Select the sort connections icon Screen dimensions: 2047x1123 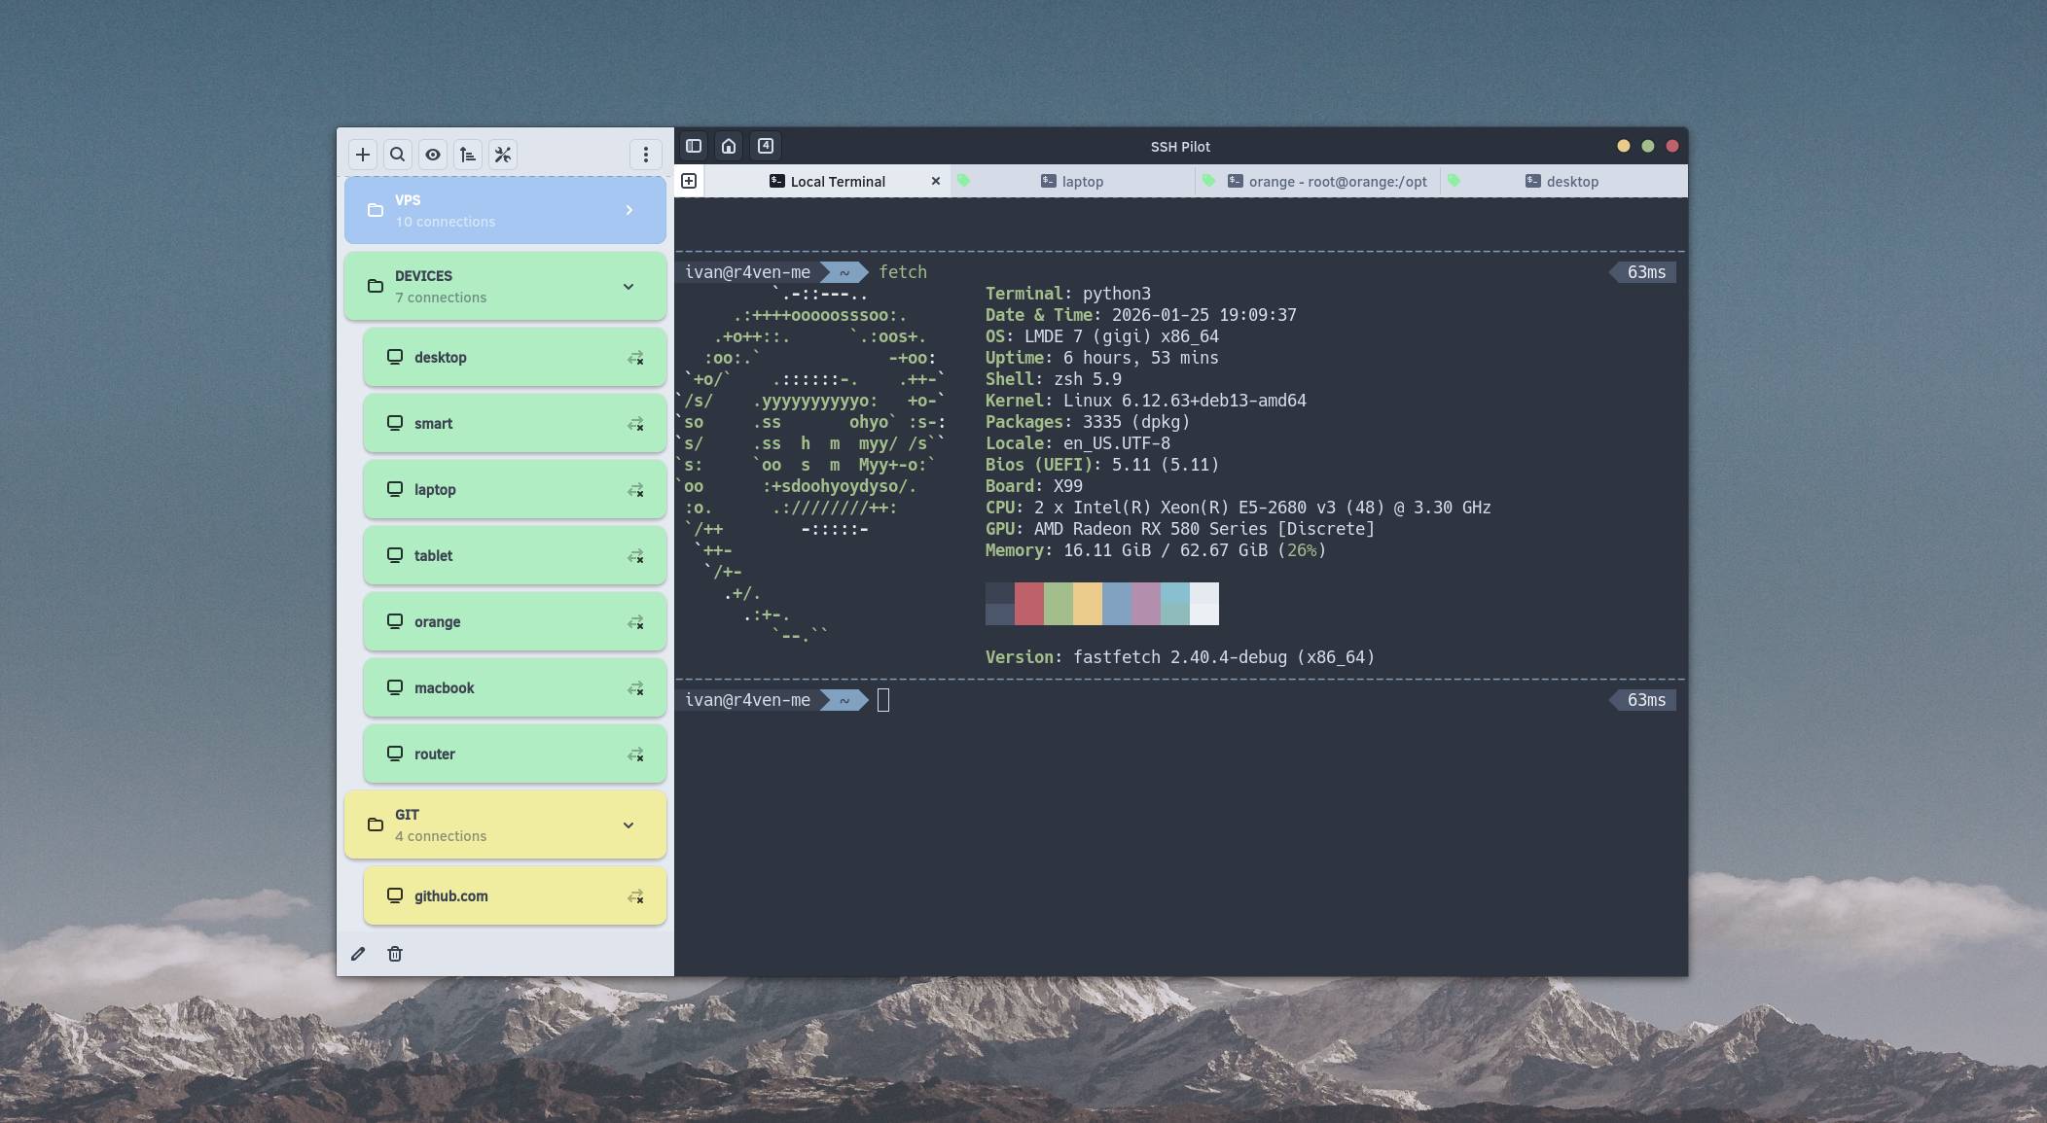click(468, 154)
